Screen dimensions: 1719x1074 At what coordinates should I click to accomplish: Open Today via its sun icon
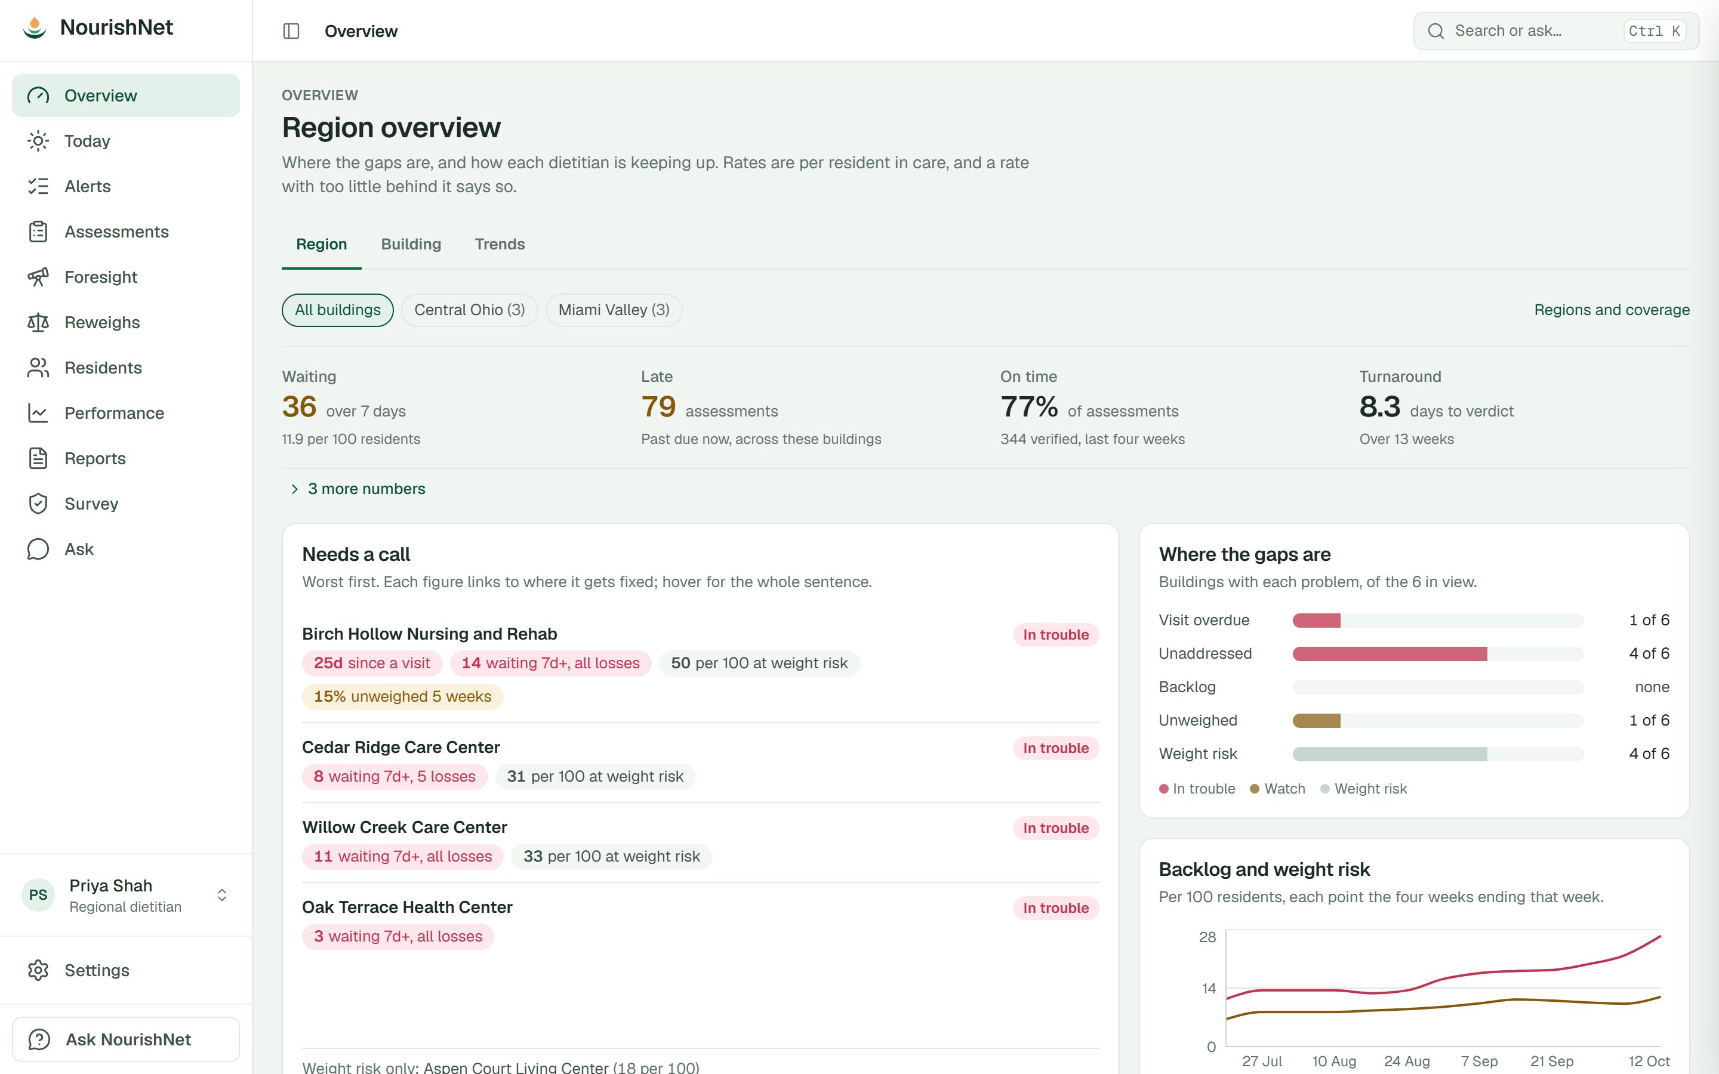38,141
